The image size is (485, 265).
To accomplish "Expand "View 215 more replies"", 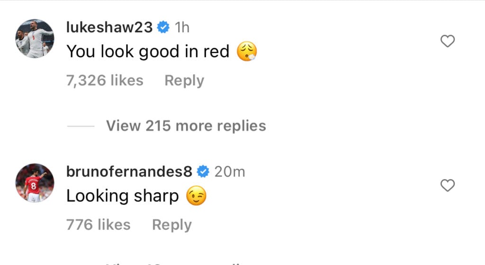I will [186, 126].
